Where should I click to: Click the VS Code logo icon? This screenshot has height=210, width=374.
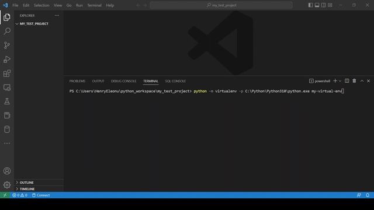(x=5, y=5)
